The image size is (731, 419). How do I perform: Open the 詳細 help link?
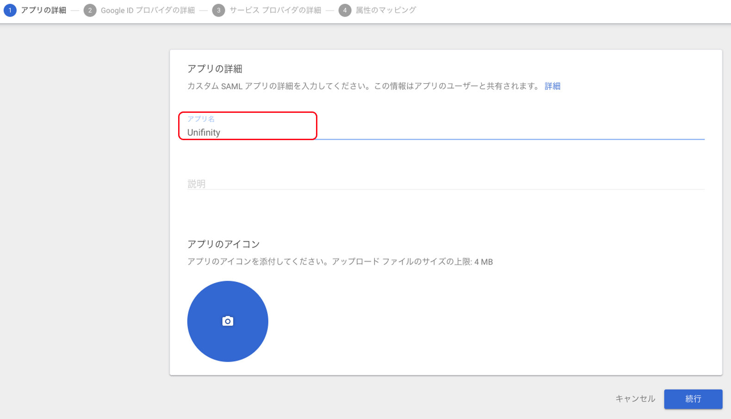point(552,86)
